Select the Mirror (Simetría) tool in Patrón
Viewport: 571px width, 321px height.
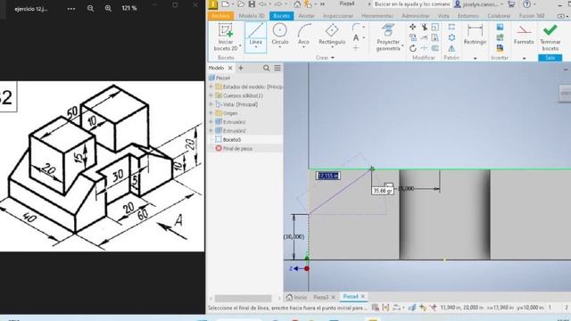click(451, 48)
